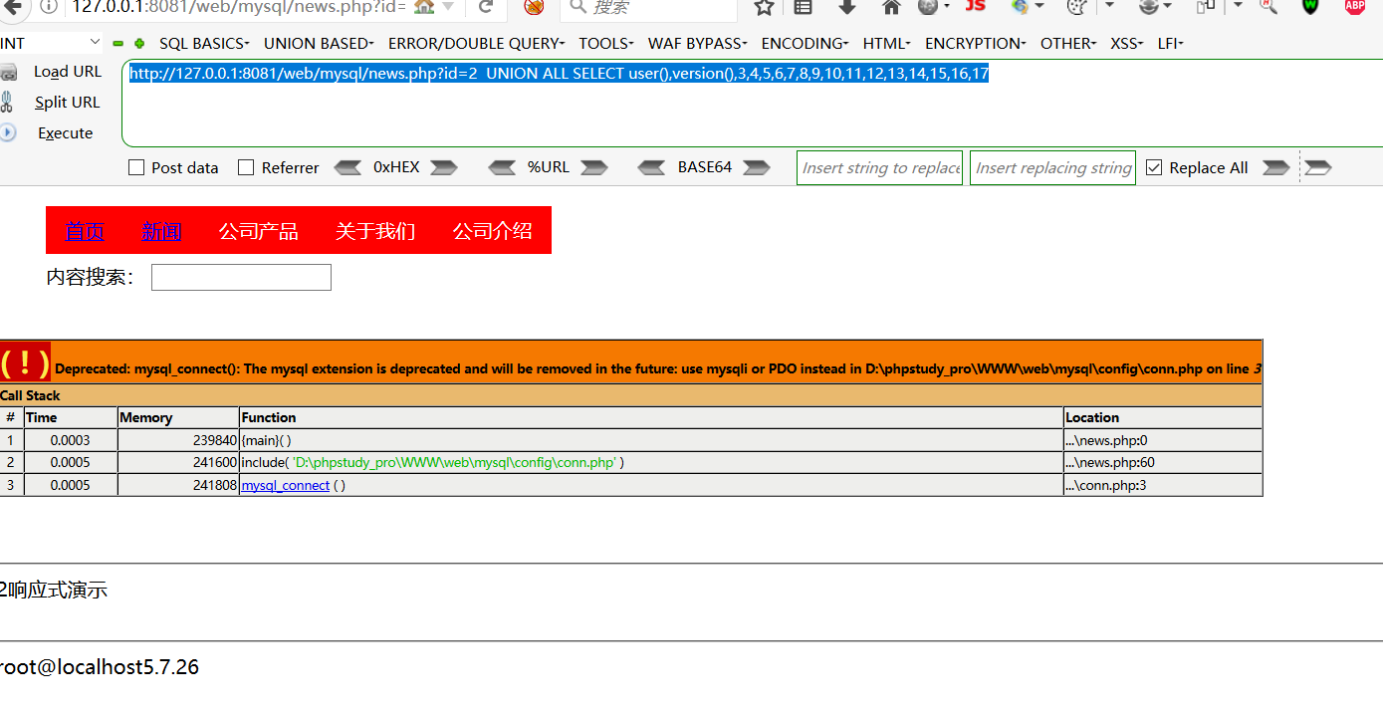Click the 响应式演示 text

(x=57, y=590)
